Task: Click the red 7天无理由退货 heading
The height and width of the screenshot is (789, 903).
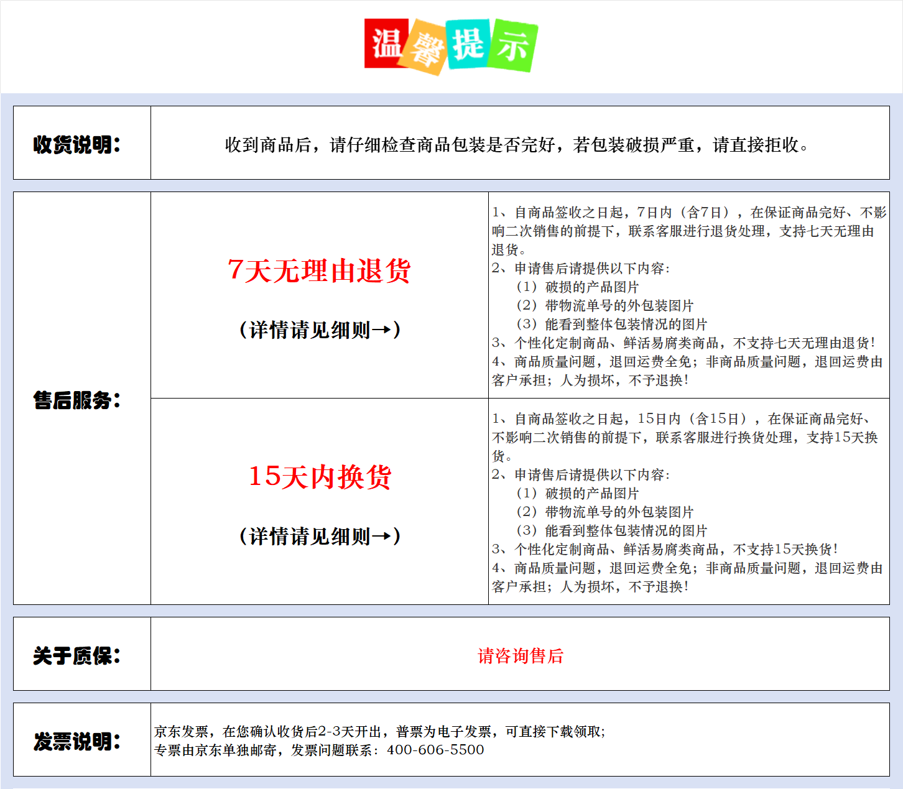Action: pos(319,271)
